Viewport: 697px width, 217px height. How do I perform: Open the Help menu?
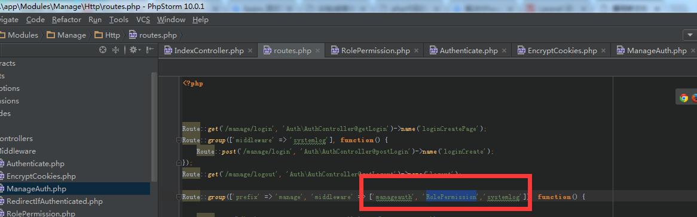tap(200, 20)
